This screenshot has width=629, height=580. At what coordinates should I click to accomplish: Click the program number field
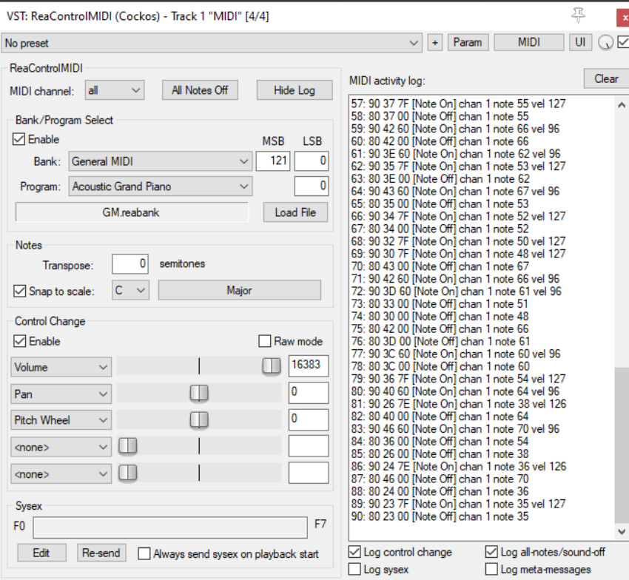[x=312, y=186]
